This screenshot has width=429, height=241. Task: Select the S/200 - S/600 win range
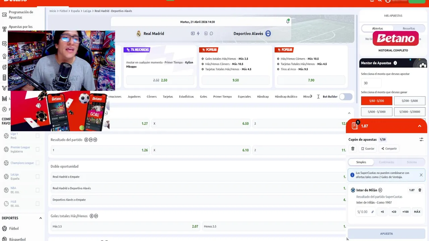click(410, 101)
